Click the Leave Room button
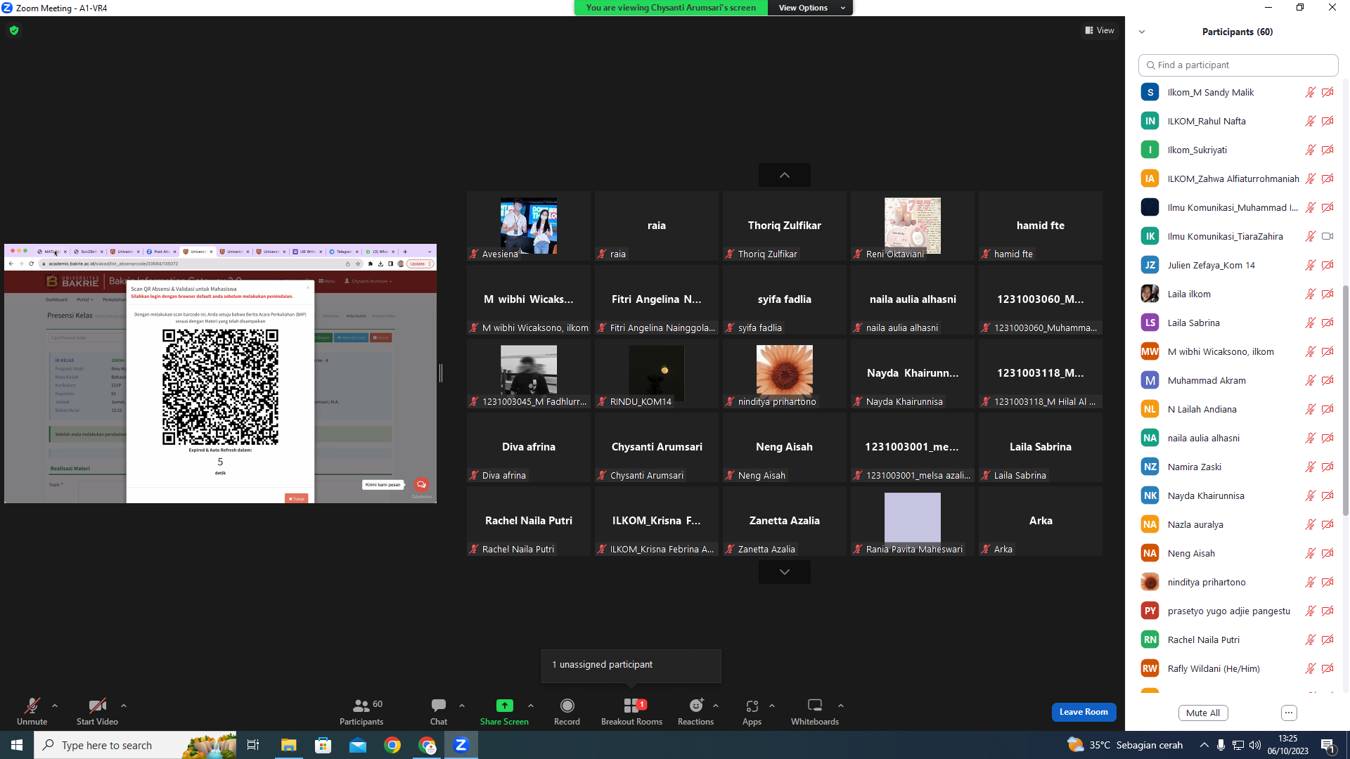The width and height of the screenshot is (1350, 759). pyautogui.click(x=1084, y=712)
